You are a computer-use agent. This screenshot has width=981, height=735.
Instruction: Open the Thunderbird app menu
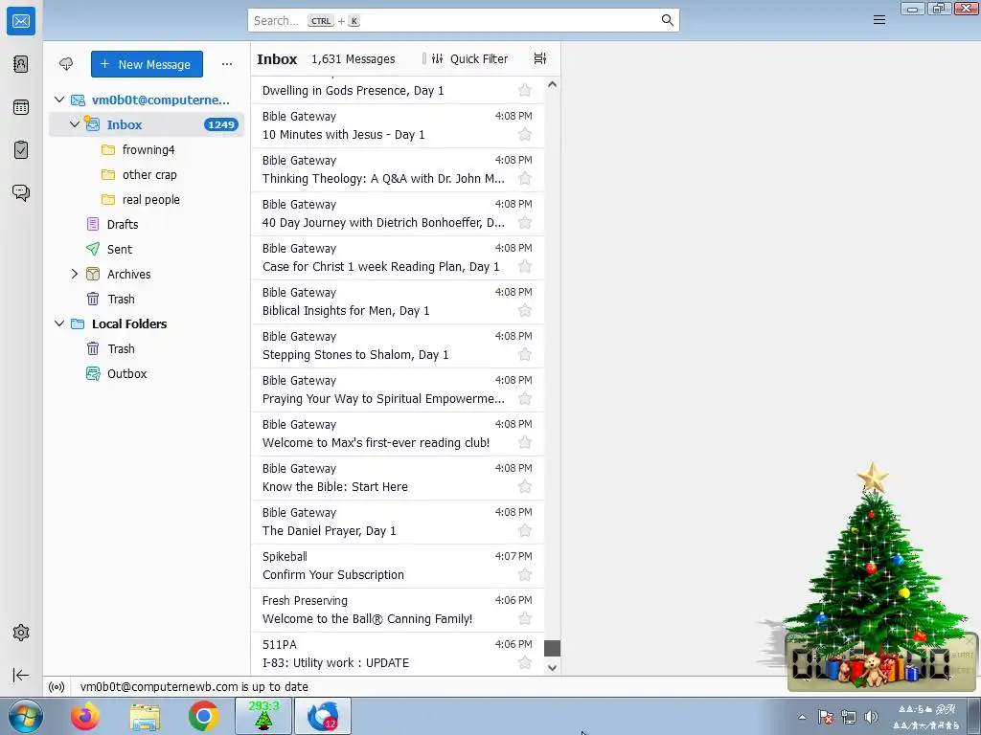coord(879,20)
